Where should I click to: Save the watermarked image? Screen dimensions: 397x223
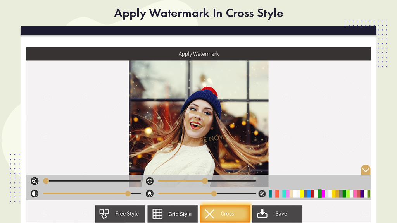click(277, 214)
